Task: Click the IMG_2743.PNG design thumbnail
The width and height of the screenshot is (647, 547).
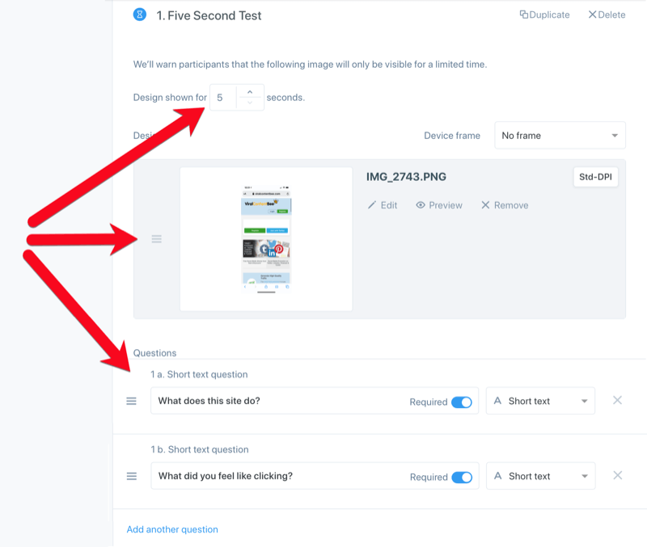Action: click(266, 238)
